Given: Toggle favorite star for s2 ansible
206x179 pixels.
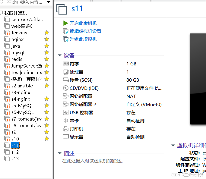Looking at the screenshot, I should [47, 86].
